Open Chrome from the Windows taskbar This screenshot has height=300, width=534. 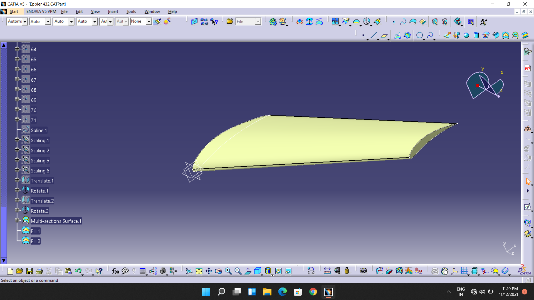(313, 292)
